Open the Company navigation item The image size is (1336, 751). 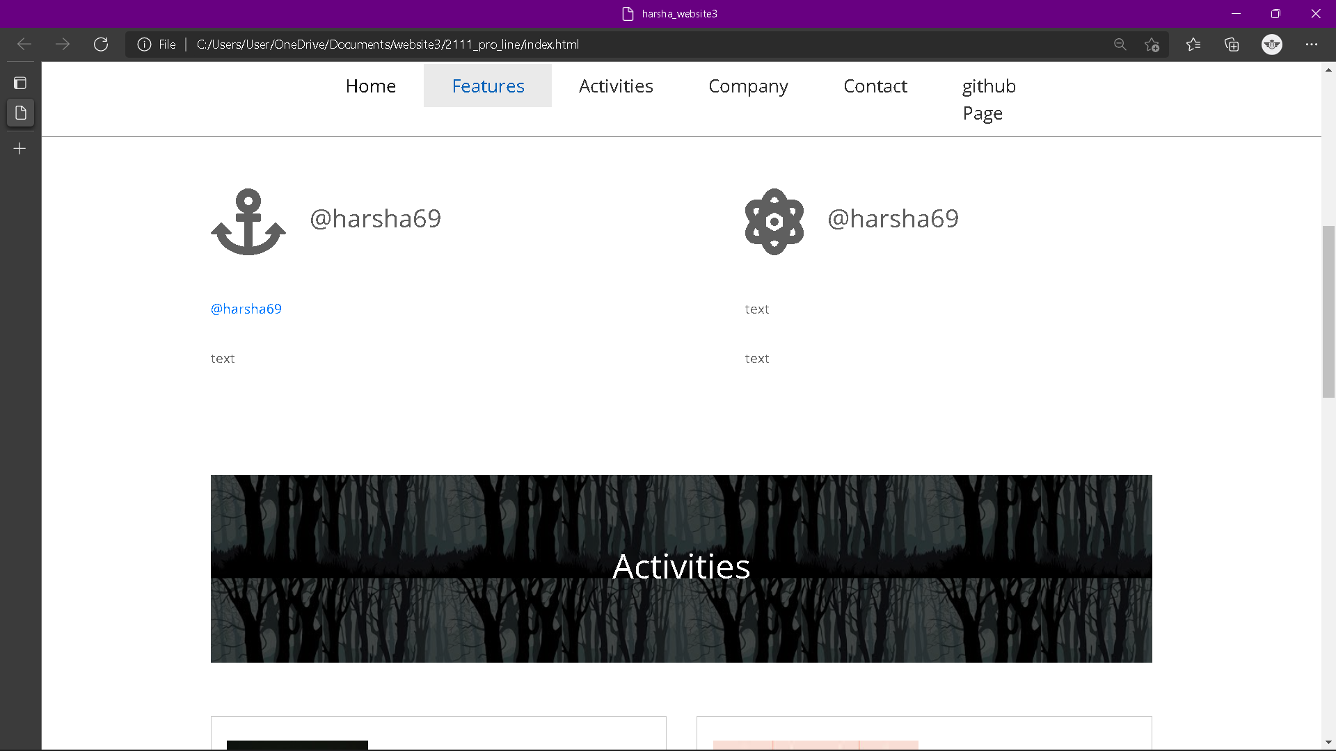point(748,86)
